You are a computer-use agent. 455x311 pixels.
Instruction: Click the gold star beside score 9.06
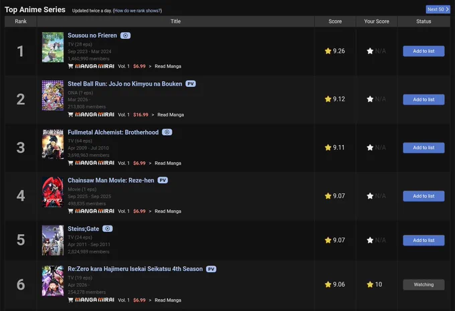328,285
